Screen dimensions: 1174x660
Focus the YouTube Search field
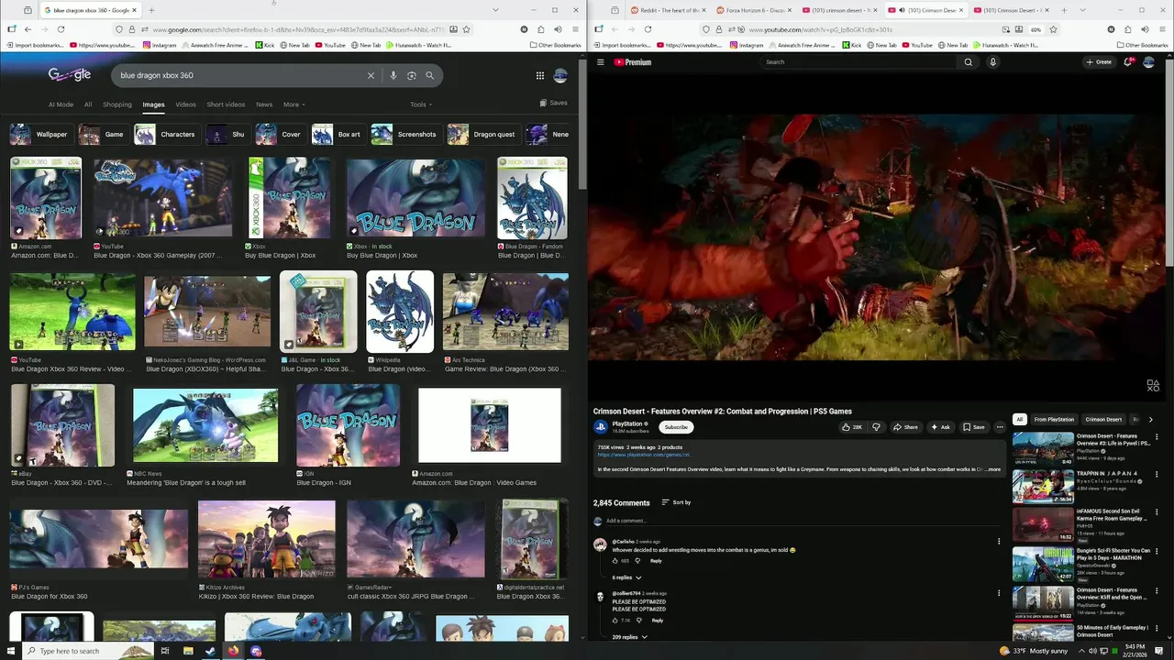tap(858, 62)
